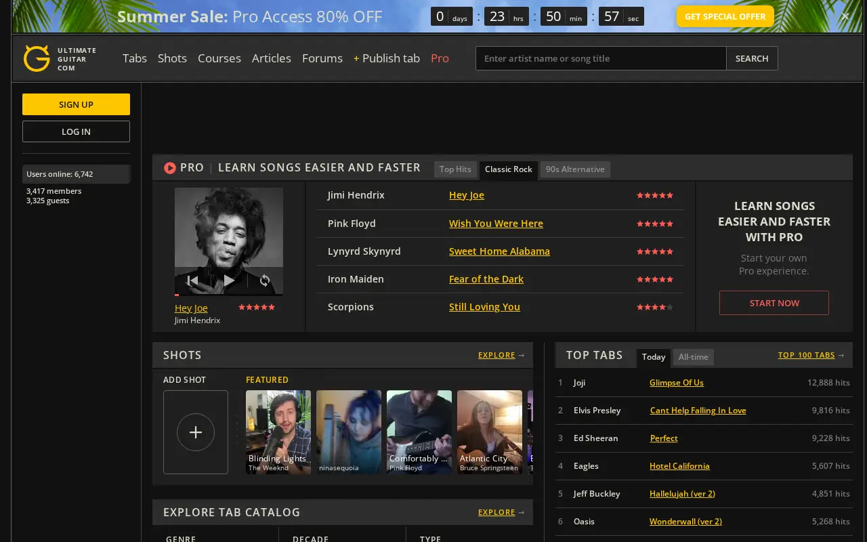Open the ninasequoia shot thumbnail
The height and width of the screenshot is (542, 867).
349,432
